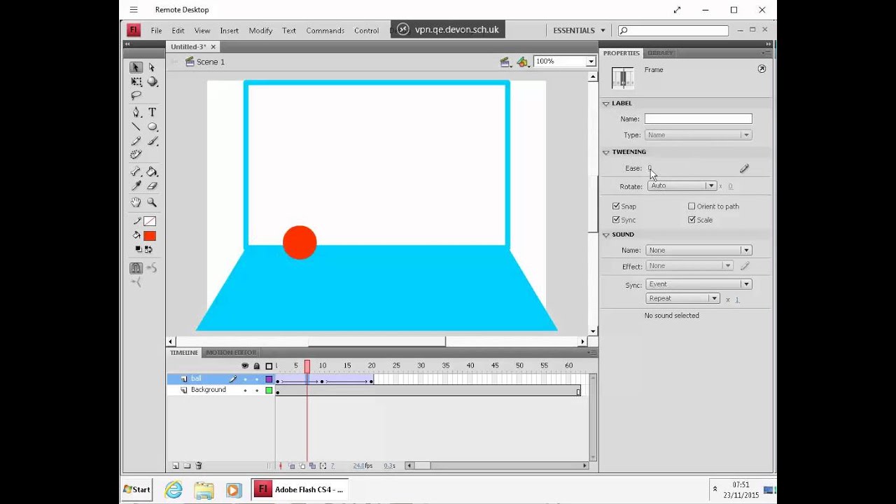Choose the Free Transform tool
This screenshot has height=504, width=896.
(136, 82)
